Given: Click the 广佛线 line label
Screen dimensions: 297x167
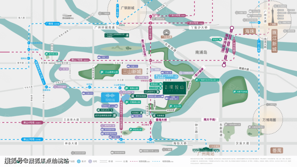Looking at the screenshot, I should pyautogui.click(x=53, y=24).
